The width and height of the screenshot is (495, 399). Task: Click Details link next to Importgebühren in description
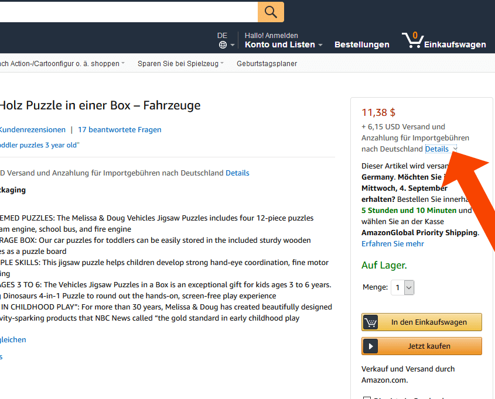[237, 173]
